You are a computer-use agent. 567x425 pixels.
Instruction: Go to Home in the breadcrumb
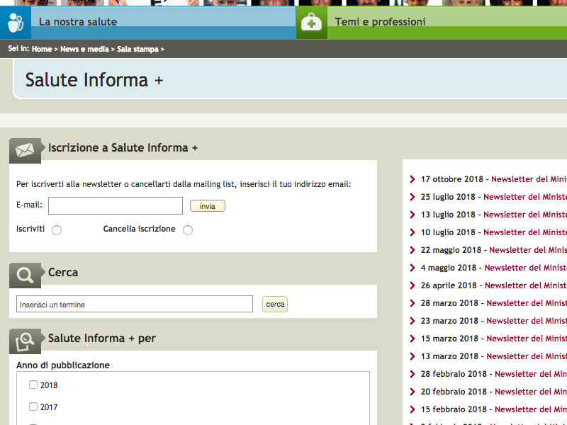click(x=42, y=49)
